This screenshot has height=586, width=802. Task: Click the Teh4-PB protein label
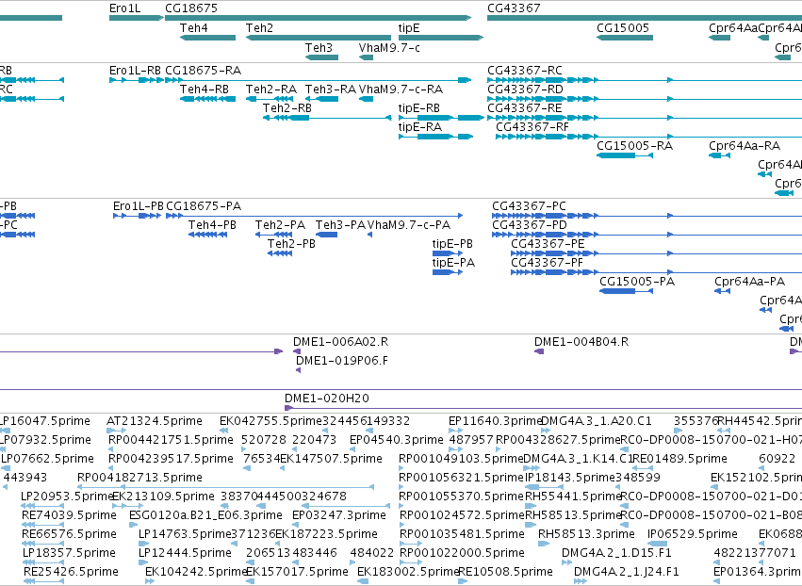pyautogui.click(x=213, y=225)
